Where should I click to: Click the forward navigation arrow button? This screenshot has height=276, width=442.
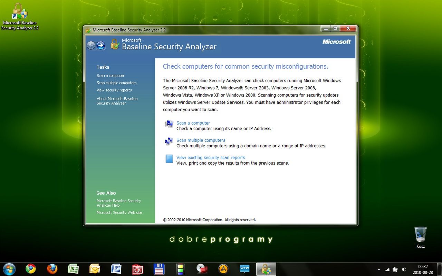100,45
